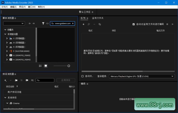The image size is (178, 113).
Task: Click the thumbnail size slider handle
Action: tap(69, 66)
